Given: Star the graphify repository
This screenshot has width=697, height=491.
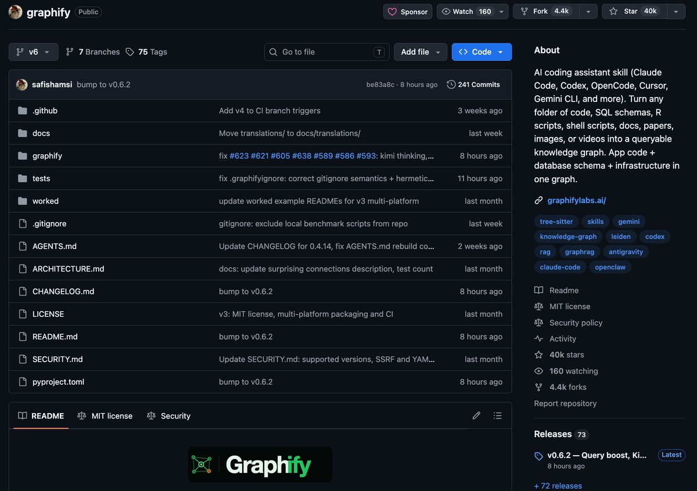Looking at the screenshot, I should pos(634,12).
